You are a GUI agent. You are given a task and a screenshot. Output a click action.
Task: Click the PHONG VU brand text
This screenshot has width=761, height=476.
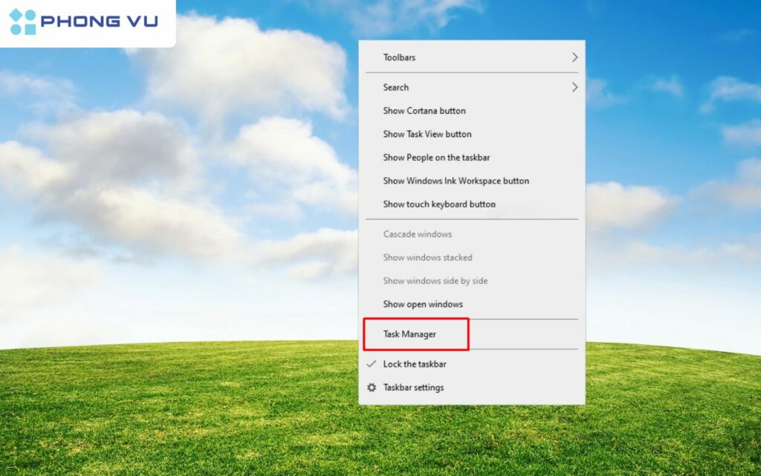99,22
